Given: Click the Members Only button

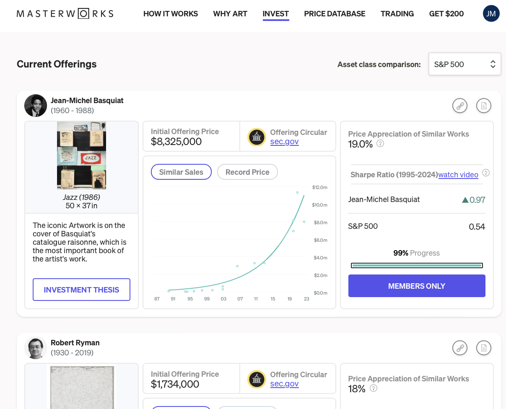Looking at the screenshot, I should (417, 286).
